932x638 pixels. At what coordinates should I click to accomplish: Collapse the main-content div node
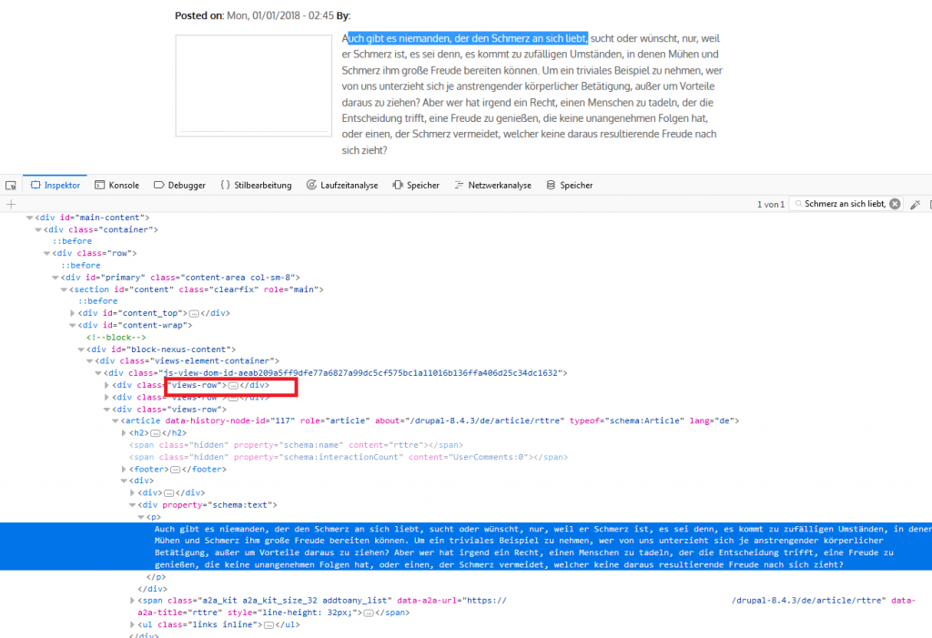29,218
